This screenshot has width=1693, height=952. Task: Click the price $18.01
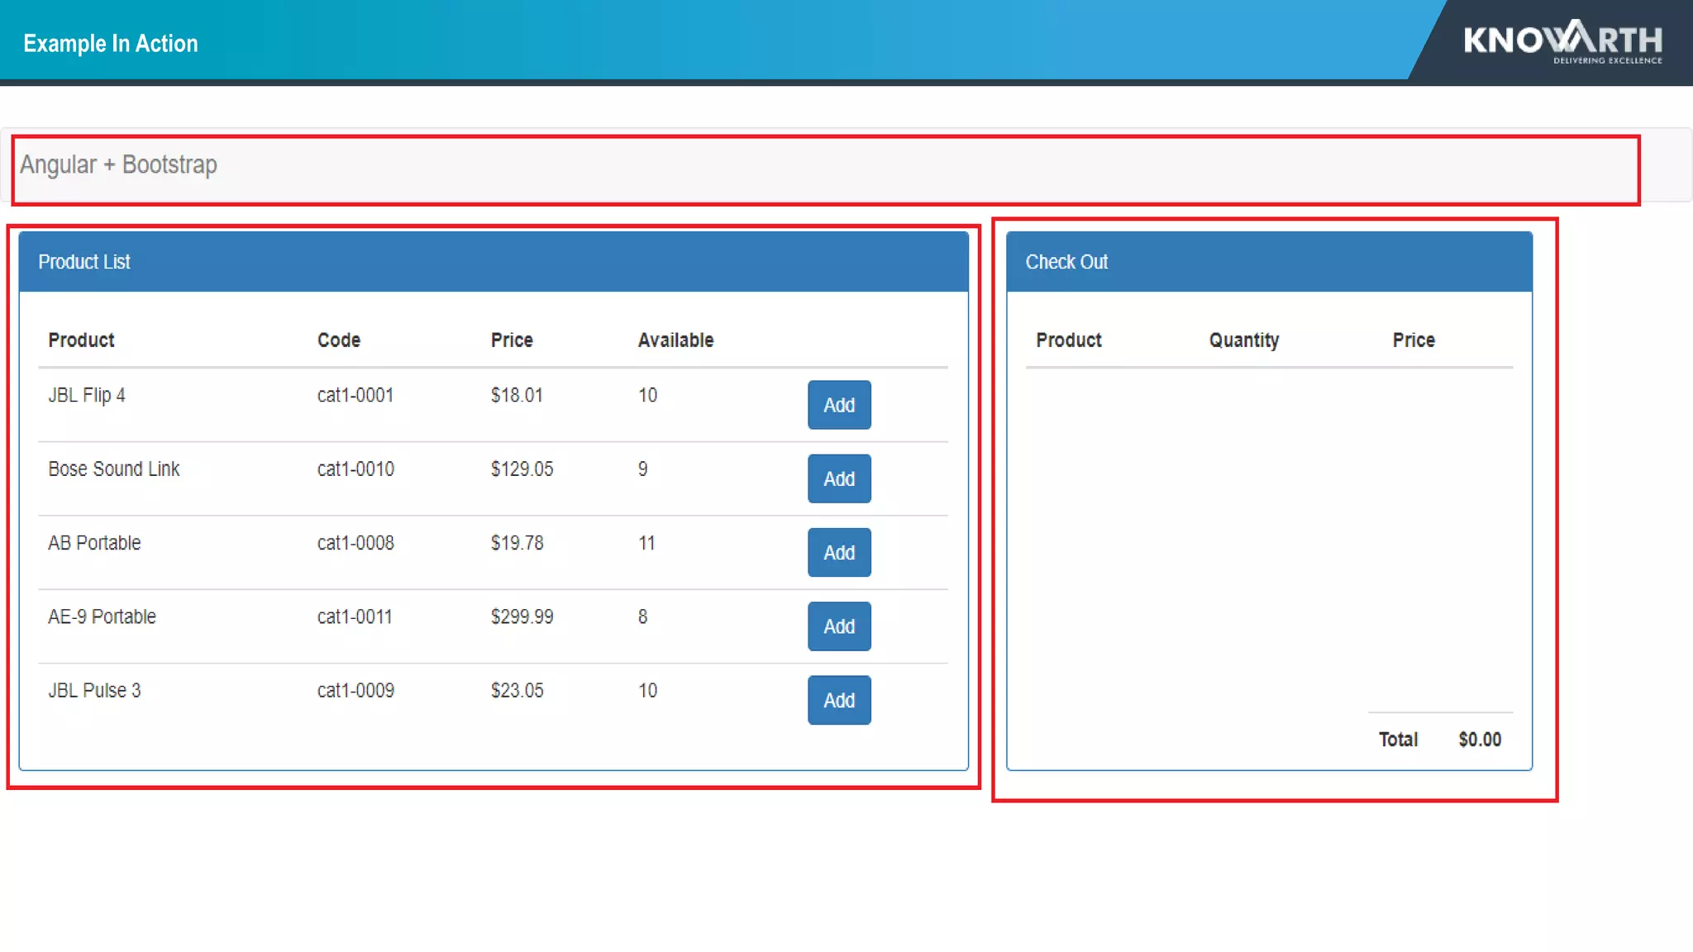click(517, 395)
